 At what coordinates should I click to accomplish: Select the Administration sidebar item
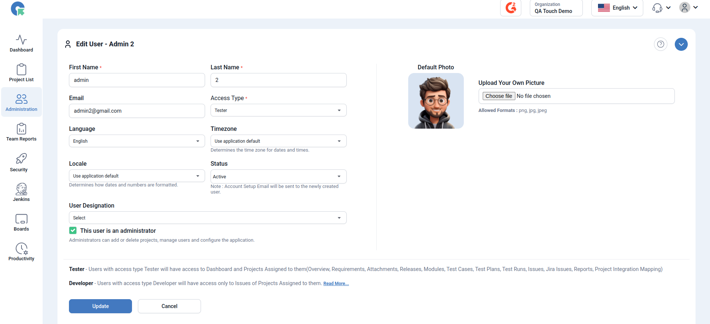coord(21,102)
